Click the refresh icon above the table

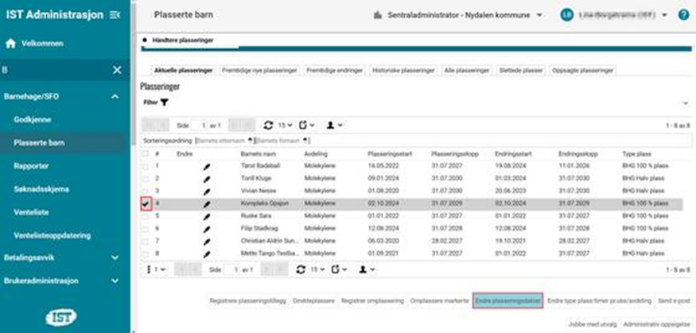pos(267,126)
